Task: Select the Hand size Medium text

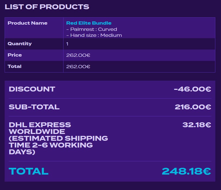Action: tap(94, 35)
